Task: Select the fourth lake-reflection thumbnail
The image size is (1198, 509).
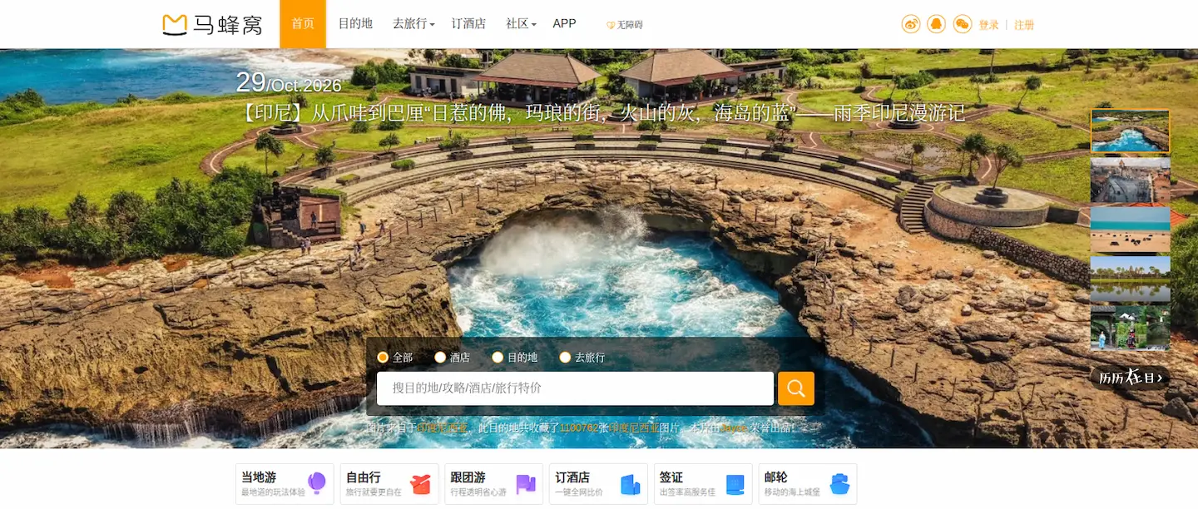Action: pyautogui.click(x=1131, y=279)
